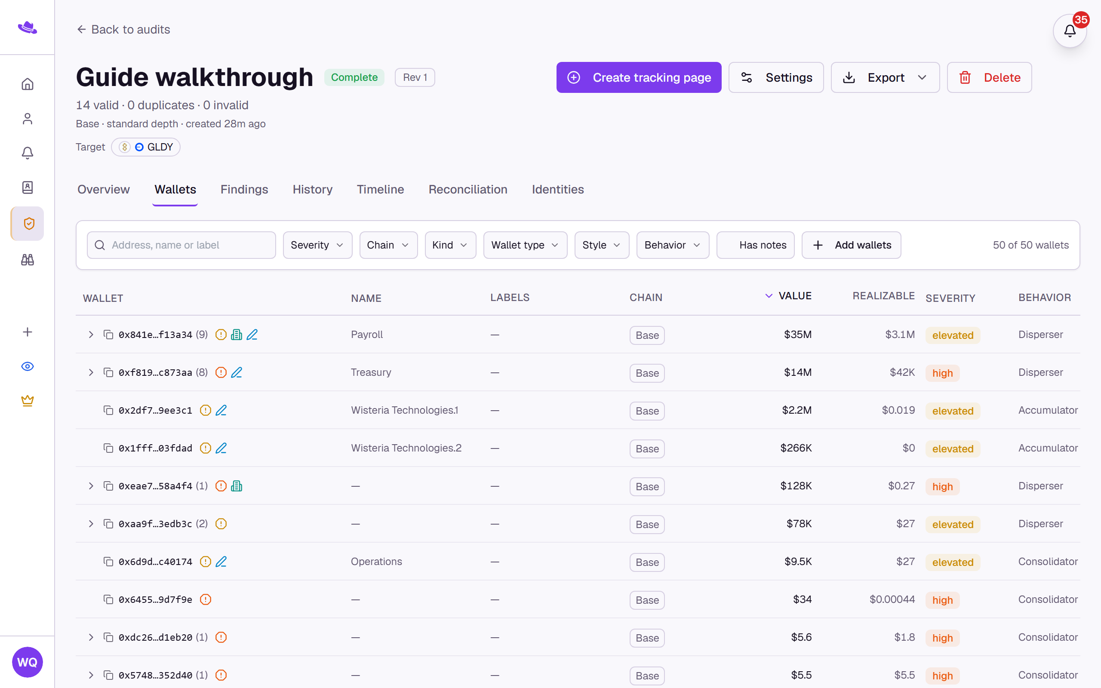Viewport: 1101px width, 688px height.
Task: Click building icon on Payroll row
Action: coord(237,335)
